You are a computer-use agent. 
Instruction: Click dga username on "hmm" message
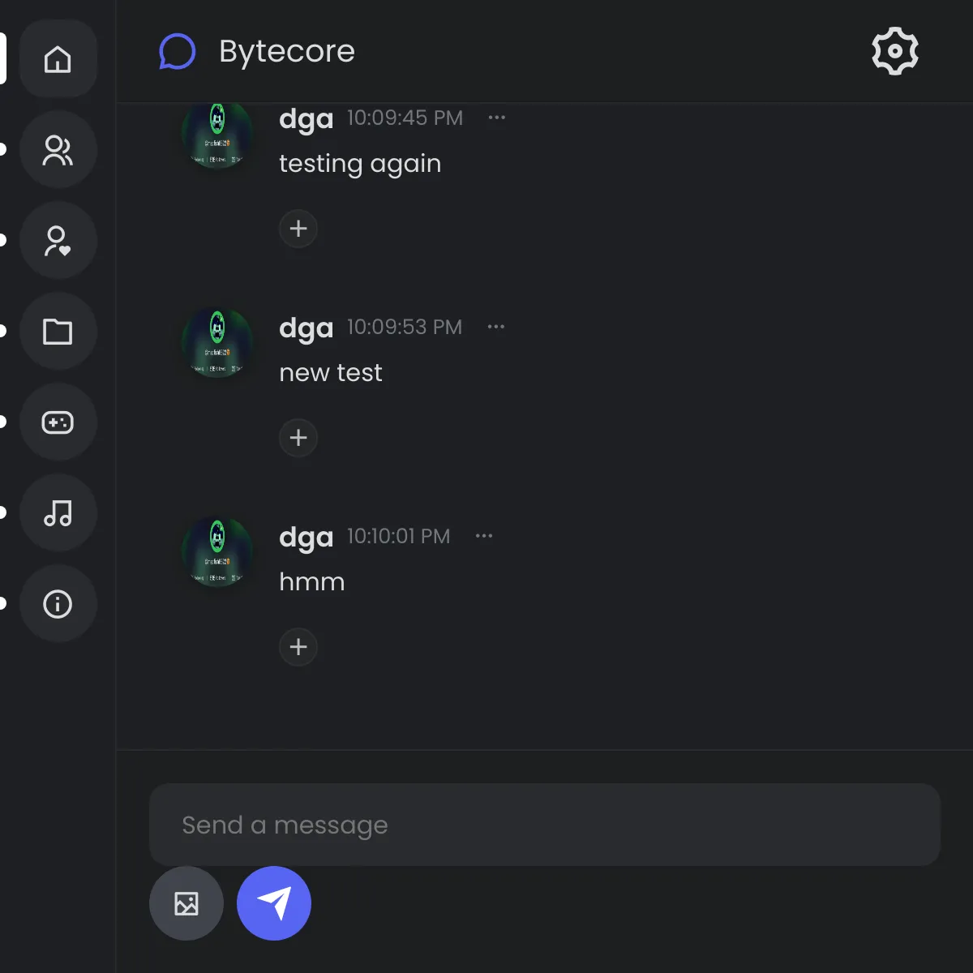pos(306,538)
